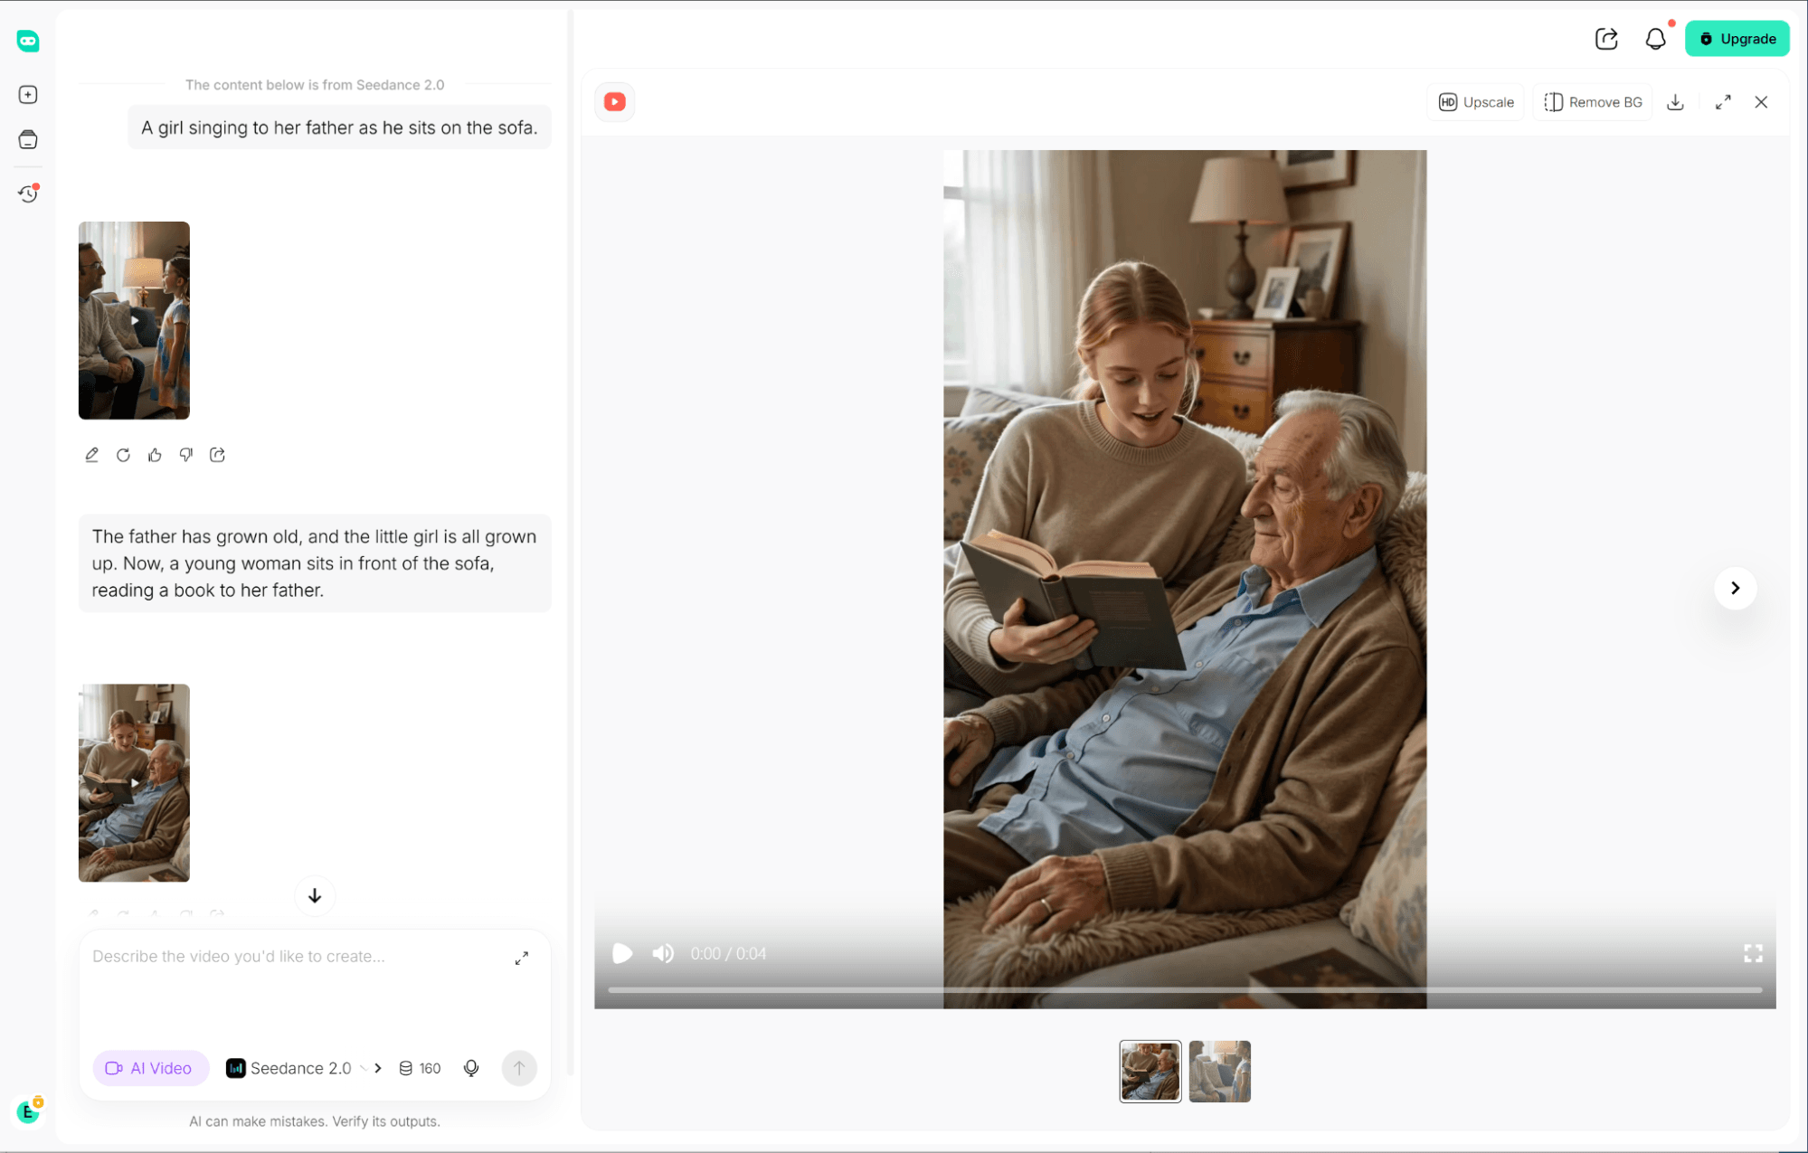The width and height of the screenshot is (1808, 1153).
Task: Open second video thumbnail of woman reading
Action: pyautogui.click(x=134, y=782)
